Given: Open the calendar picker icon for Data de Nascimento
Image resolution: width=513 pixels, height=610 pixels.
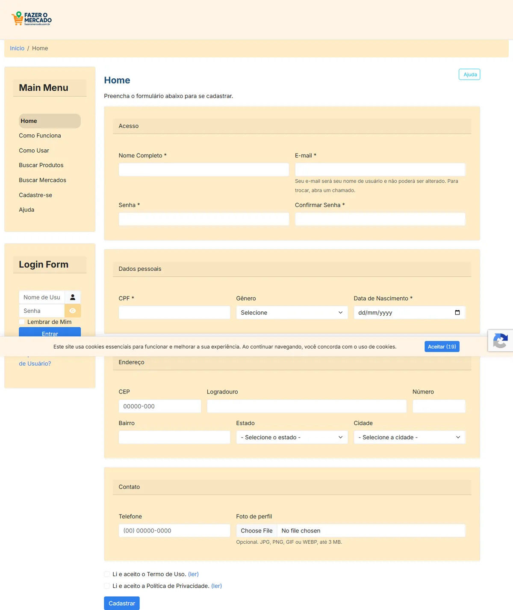Looking at the screenshot, I should [457, 313].
